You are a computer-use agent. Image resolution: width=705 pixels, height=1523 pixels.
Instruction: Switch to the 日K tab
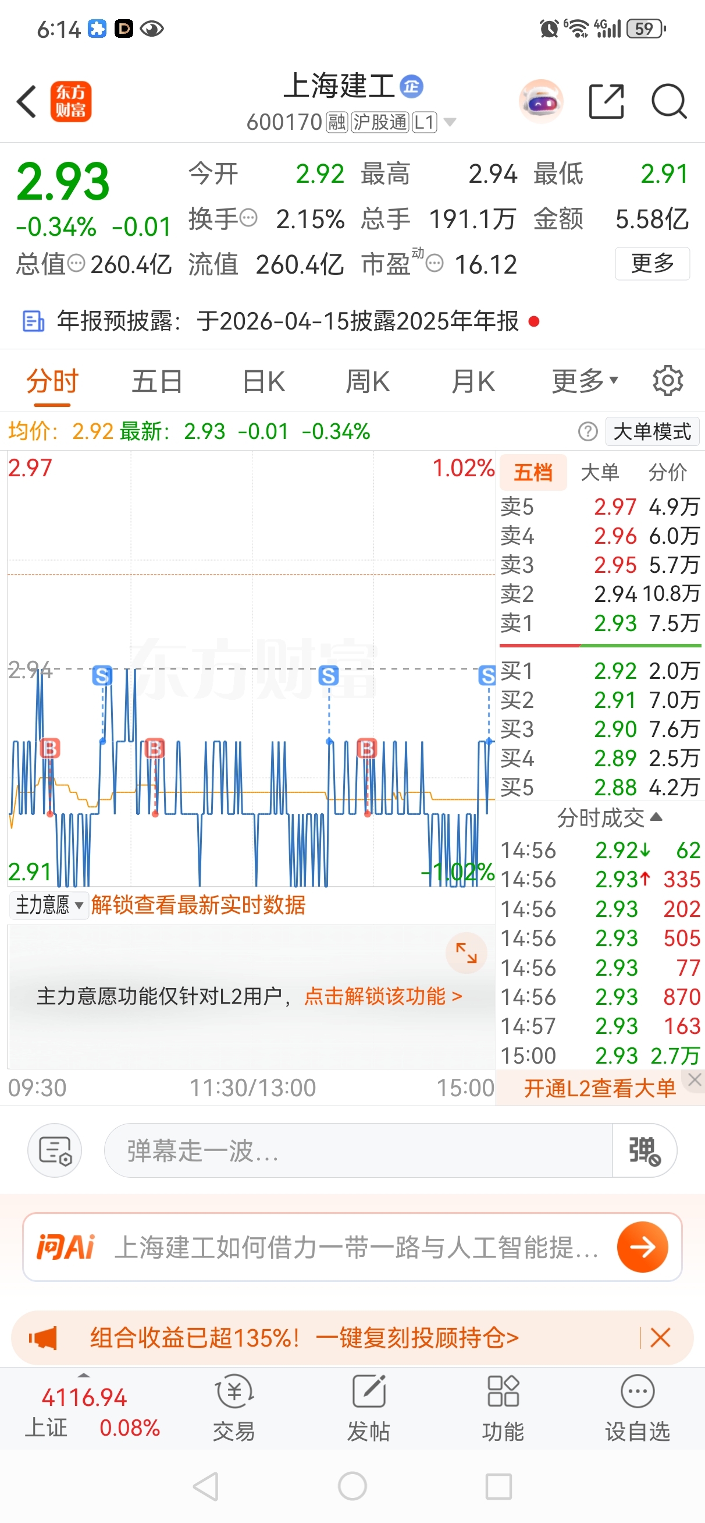point(264,381)
